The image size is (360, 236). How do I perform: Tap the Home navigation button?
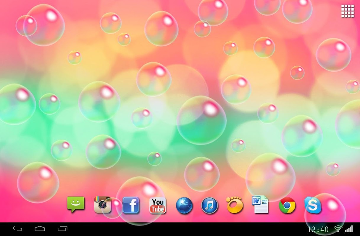click(40, 229)
